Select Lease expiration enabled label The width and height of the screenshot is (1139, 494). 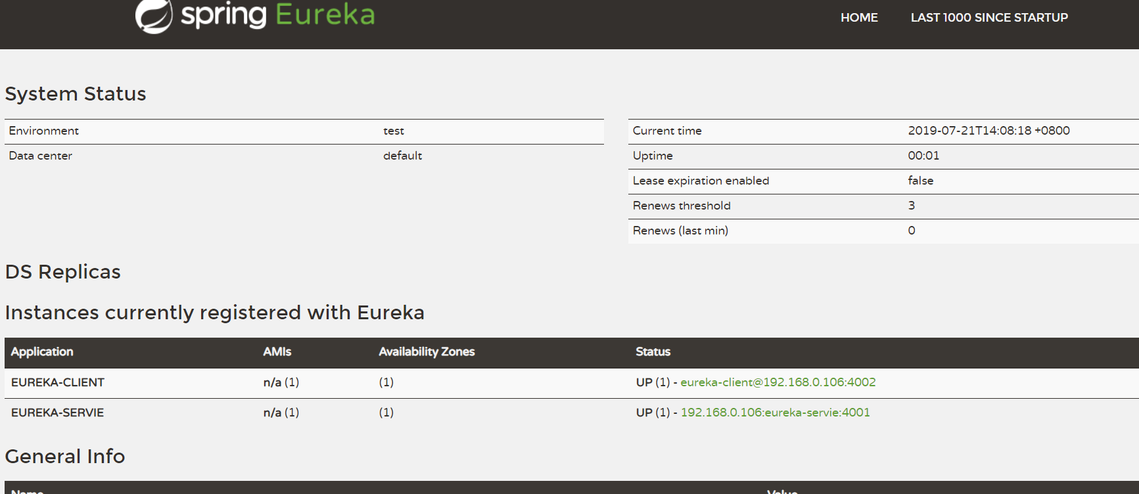click(x=701, y=181)
